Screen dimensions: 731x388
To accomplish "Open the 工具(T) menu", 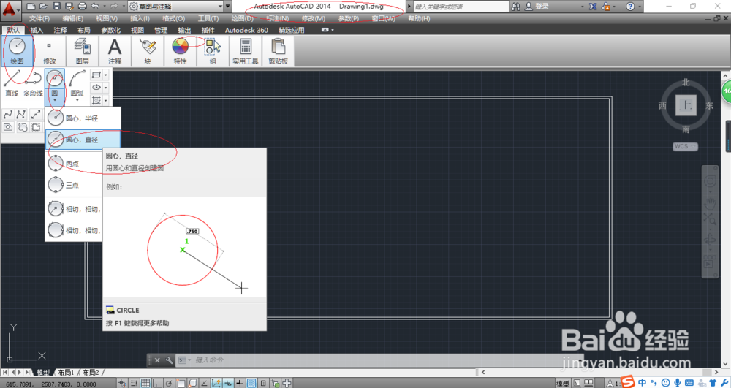I will click(x=208, y=18).
